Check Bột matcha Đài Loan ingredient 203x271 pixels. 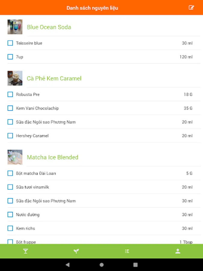tap(10, 173)
